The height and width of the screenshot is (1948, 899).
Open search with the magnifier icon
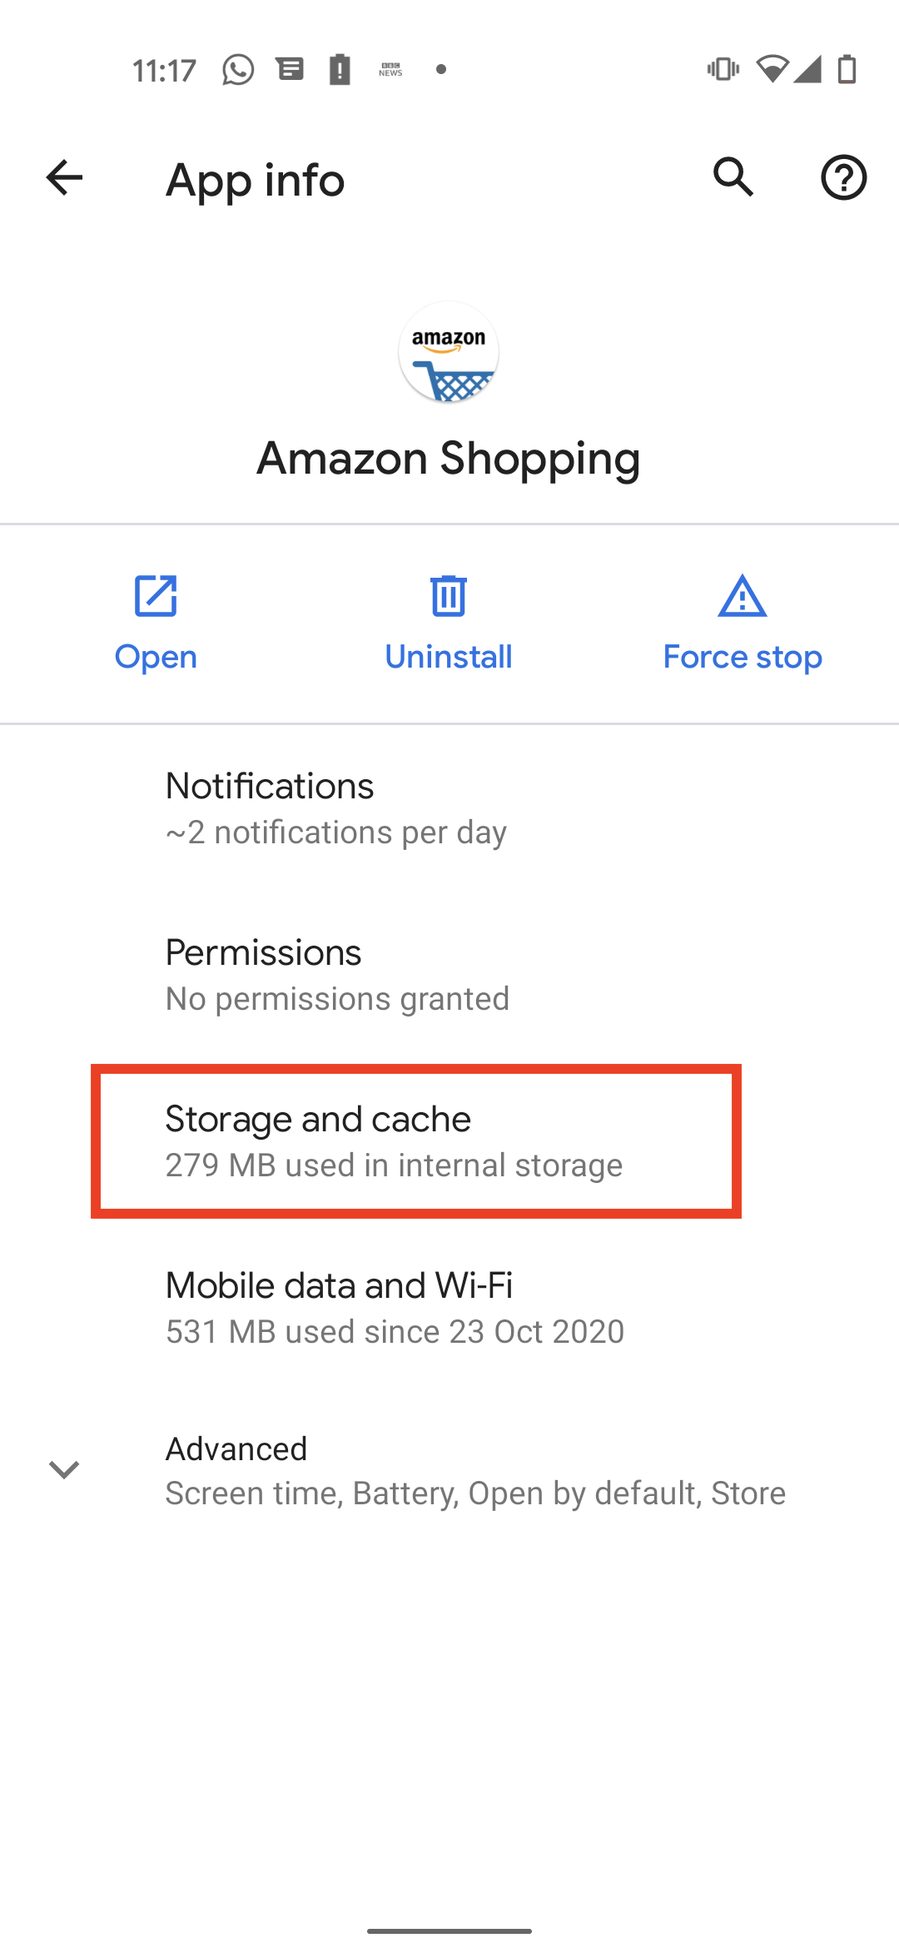(733, 177)
